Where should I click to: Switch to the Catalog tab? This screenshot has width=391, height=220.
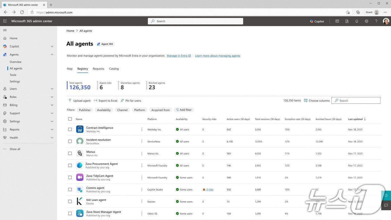[114, 69]
